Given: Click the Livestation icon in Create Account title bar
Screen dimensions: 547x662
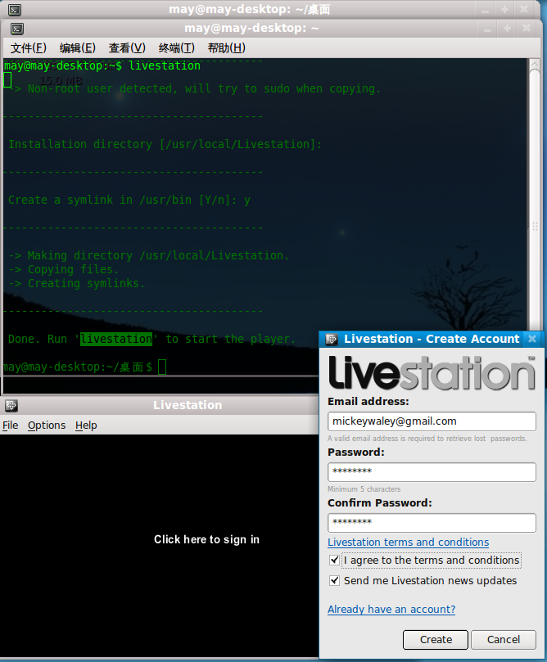Looking at the screenshot, I should (x=332, y=339).
